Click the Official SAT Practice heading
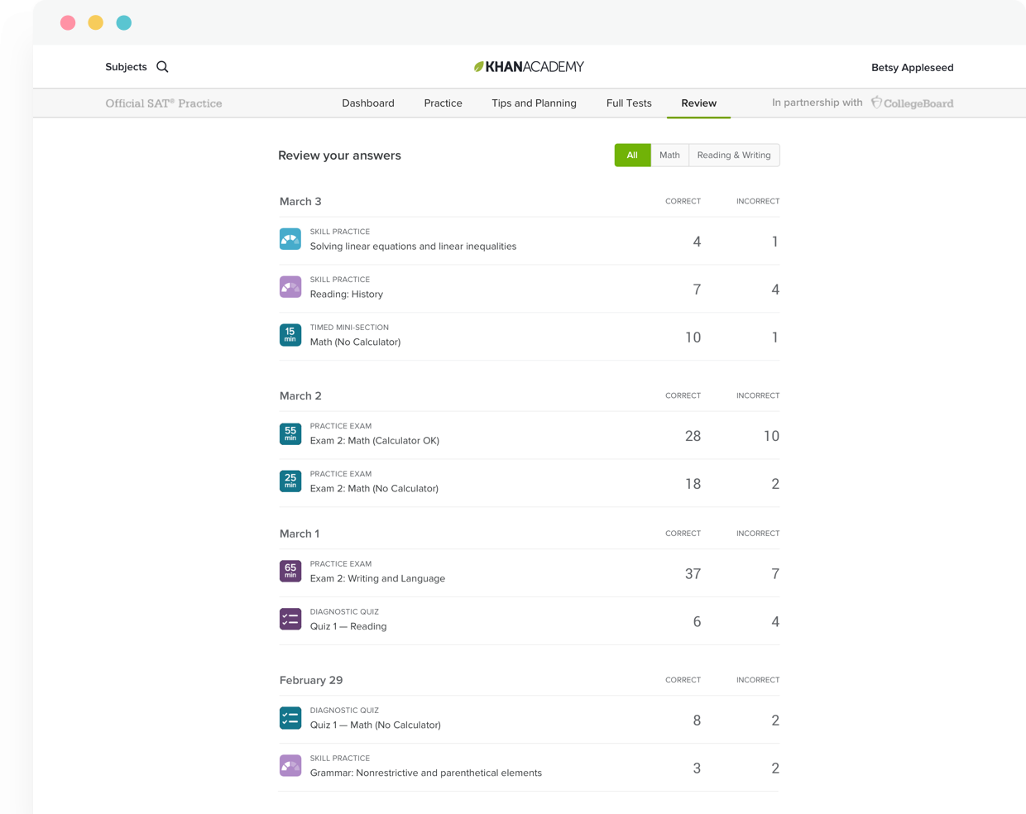This screenshot has width=1026, height=814. (x=164, y=103)
